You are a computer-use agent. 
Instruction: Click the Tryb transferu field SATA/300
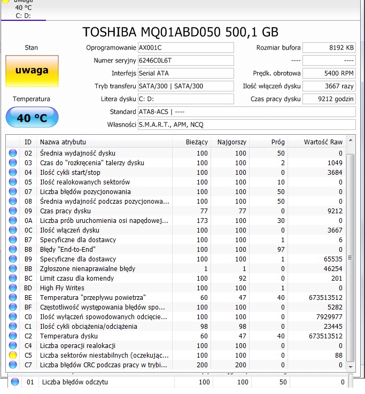coord(185,86)
